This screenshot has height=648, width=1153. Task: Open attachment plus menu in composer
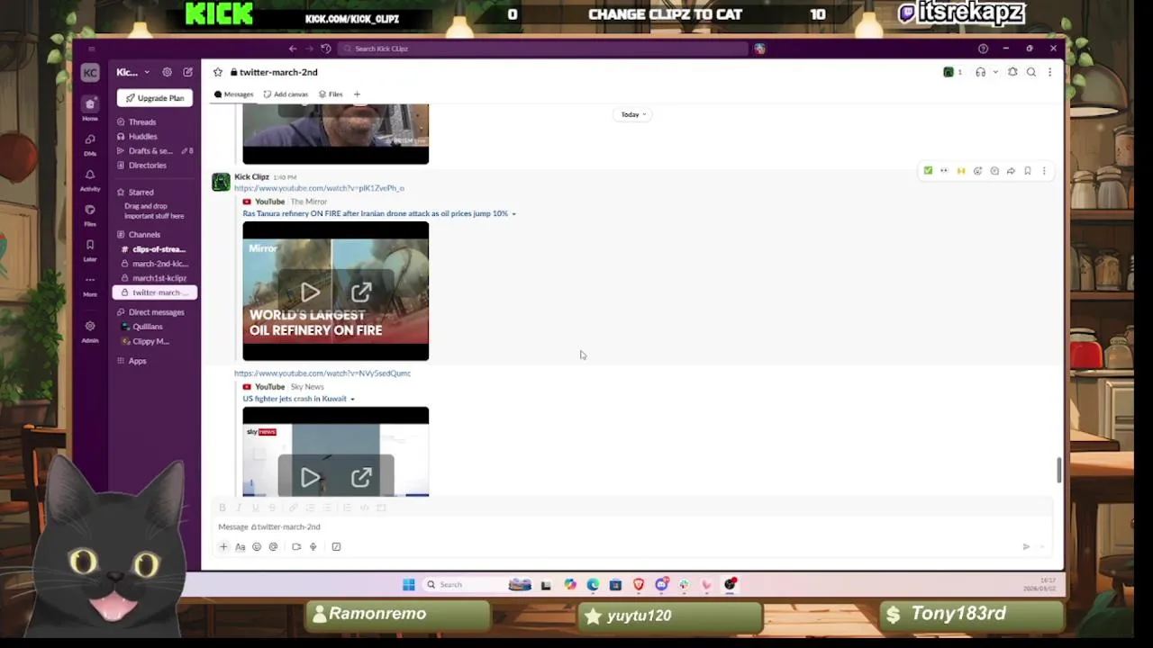(x=223, y=546)
